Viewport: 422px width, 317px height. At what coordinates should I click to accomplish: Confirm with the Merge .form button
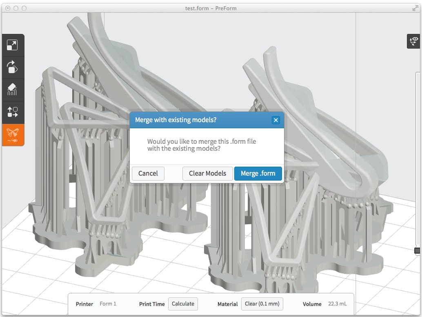(x=258, y=173)
